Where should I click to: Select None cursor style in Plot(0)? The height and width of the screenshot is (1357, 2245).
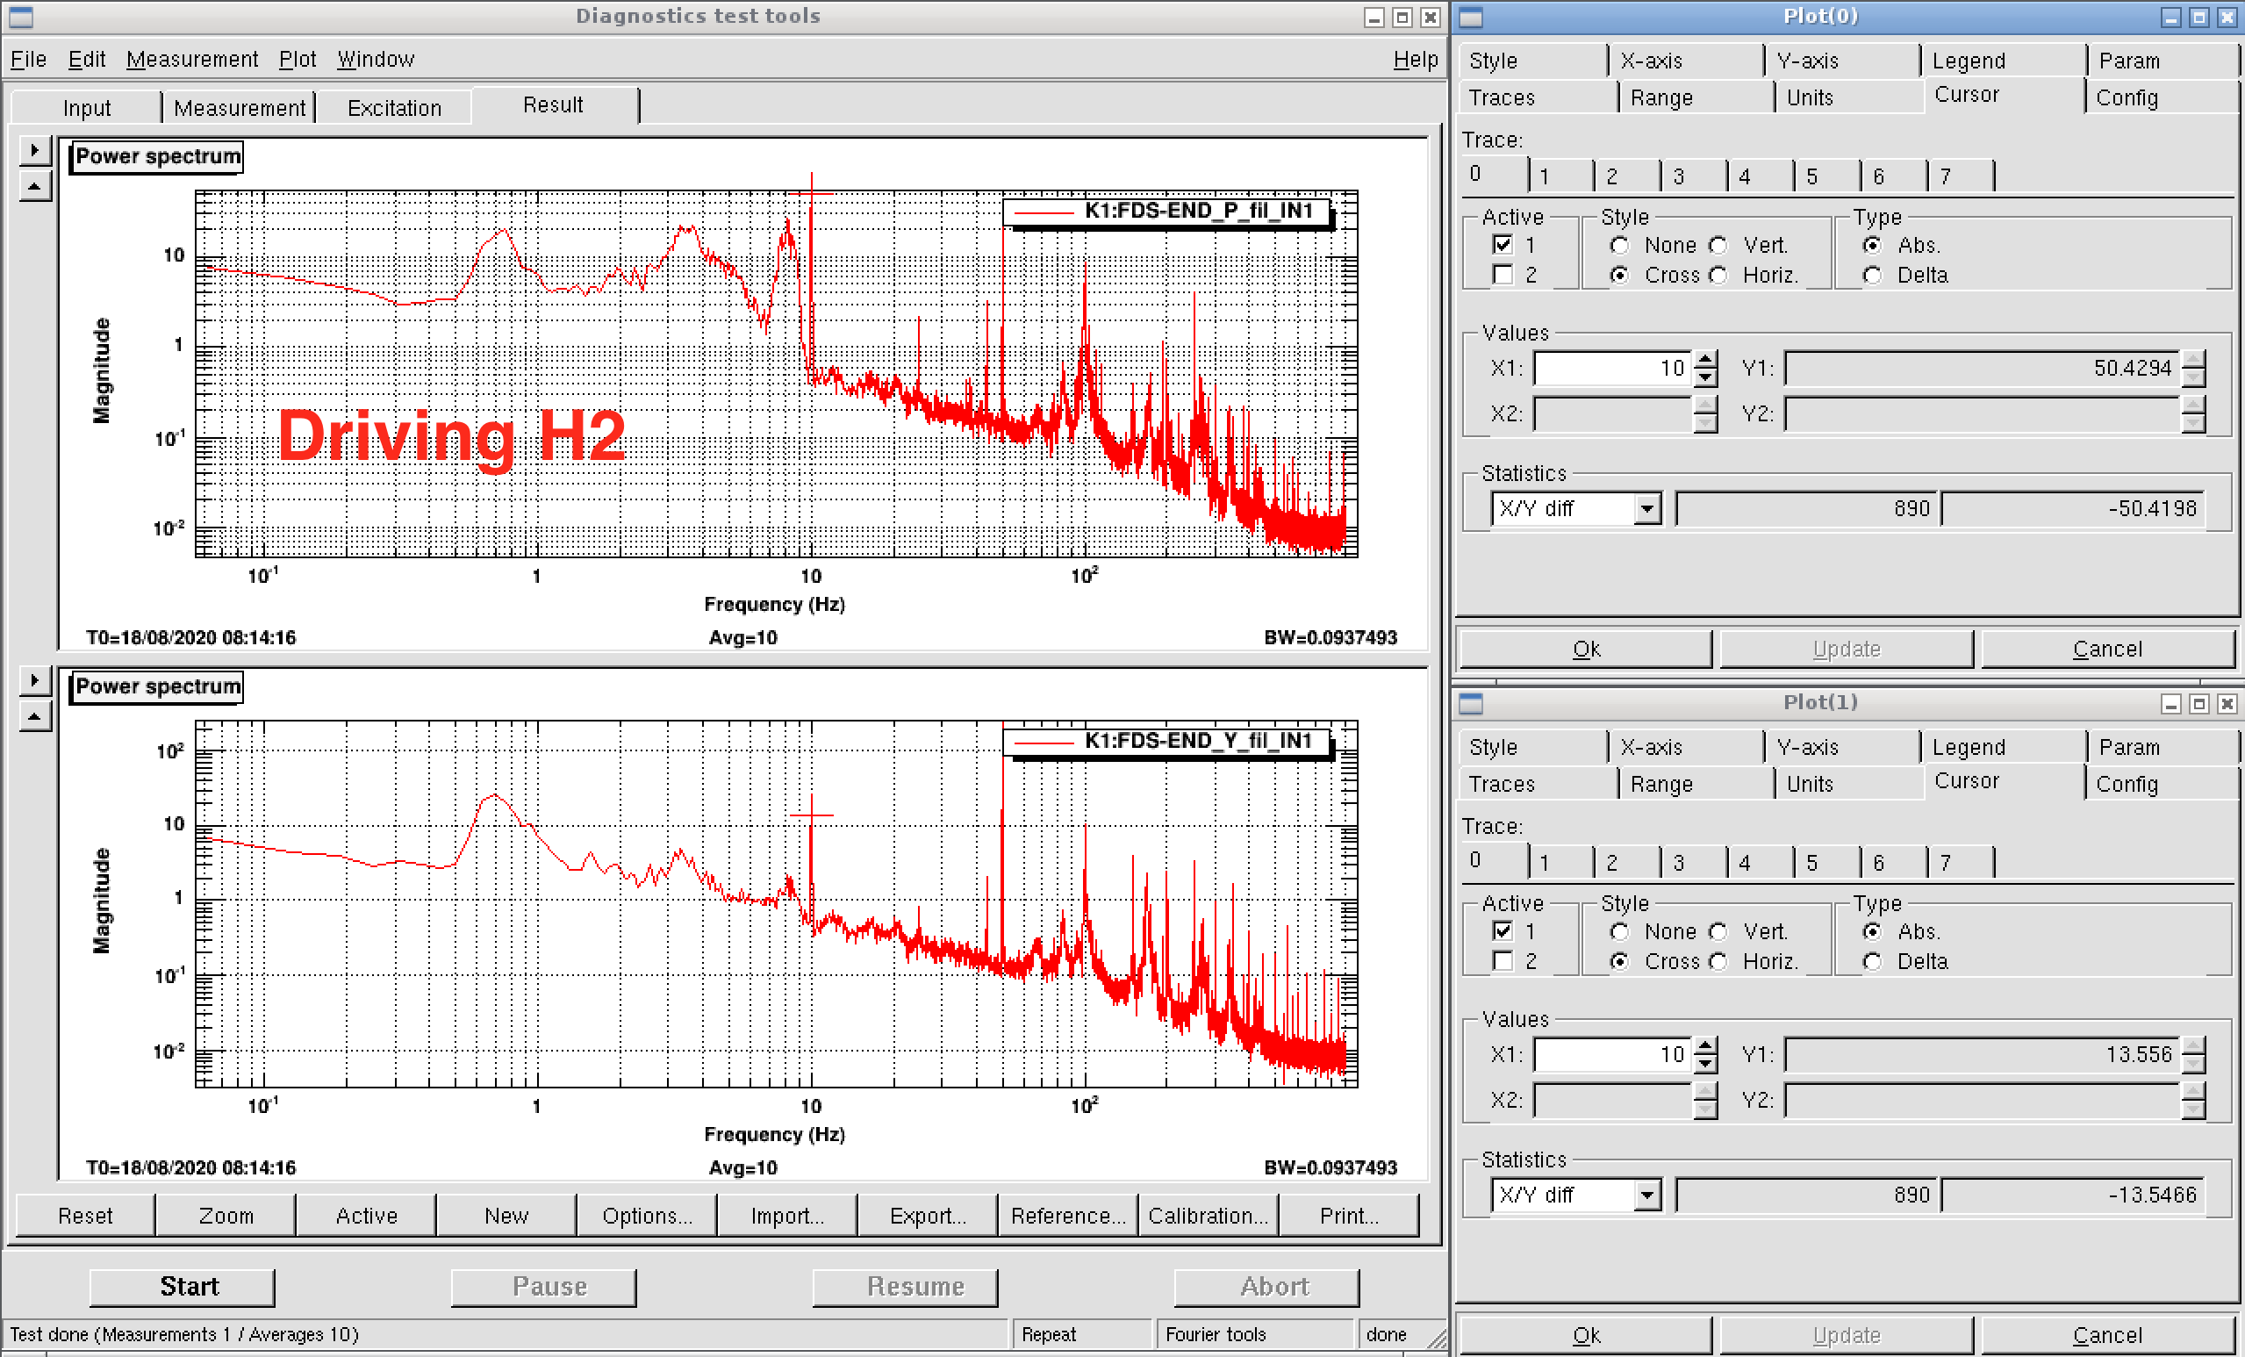pyautogui.click(x=1619, y=245)
